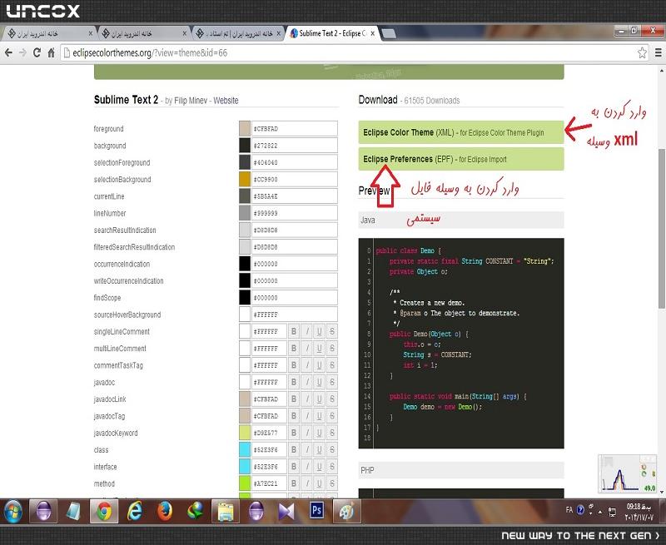The width and height of the screenshot is (666, 545).
Task: Open Firefox from the taskbar
Action: (x=165, y=512)
